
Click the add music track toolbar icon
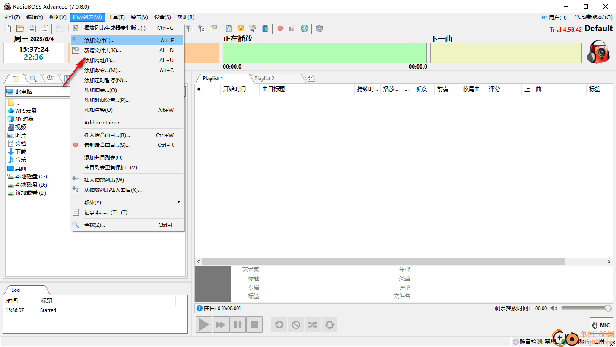[x=202, y=29]
